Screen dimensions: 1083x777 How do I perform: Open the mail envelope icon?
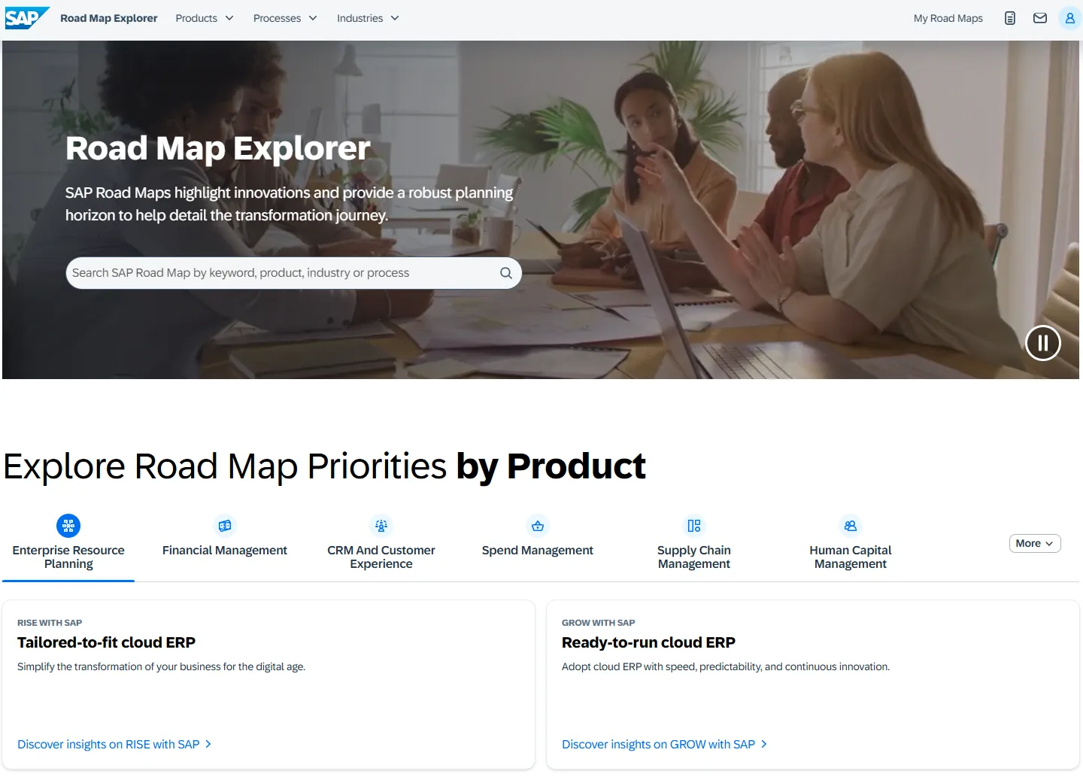click(x=1040, y=18)
